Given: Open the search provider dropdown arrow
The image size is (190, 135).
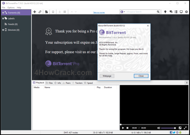Looking at the screenshot, I should tap(124, 12).
